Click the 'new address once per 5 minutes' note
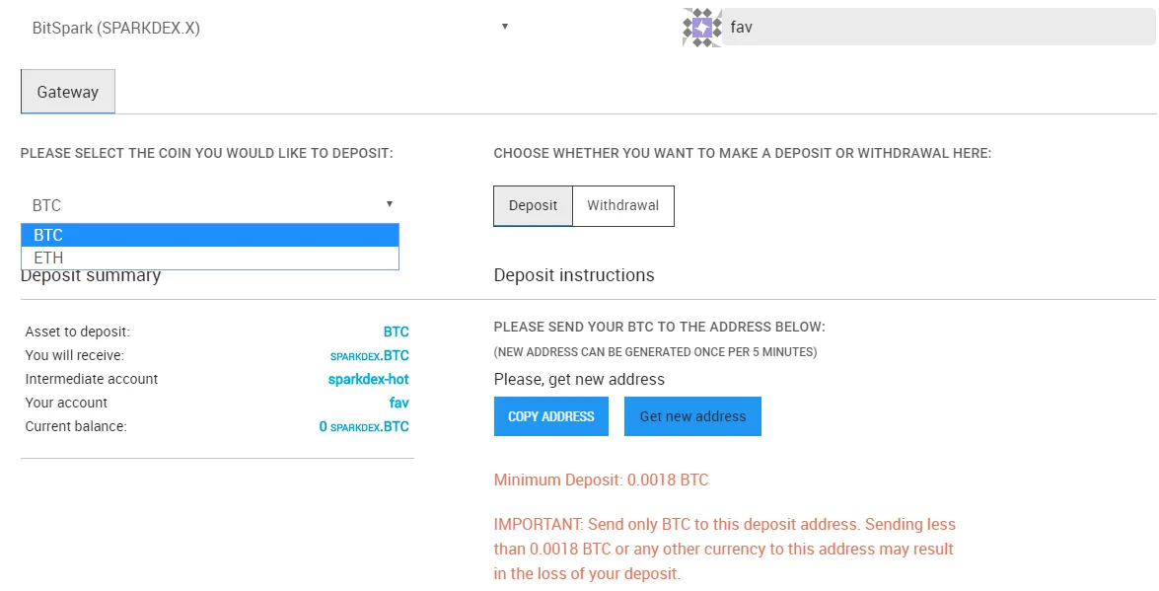The height and width of the screenshot is (591, 1159). pos(656,352)
